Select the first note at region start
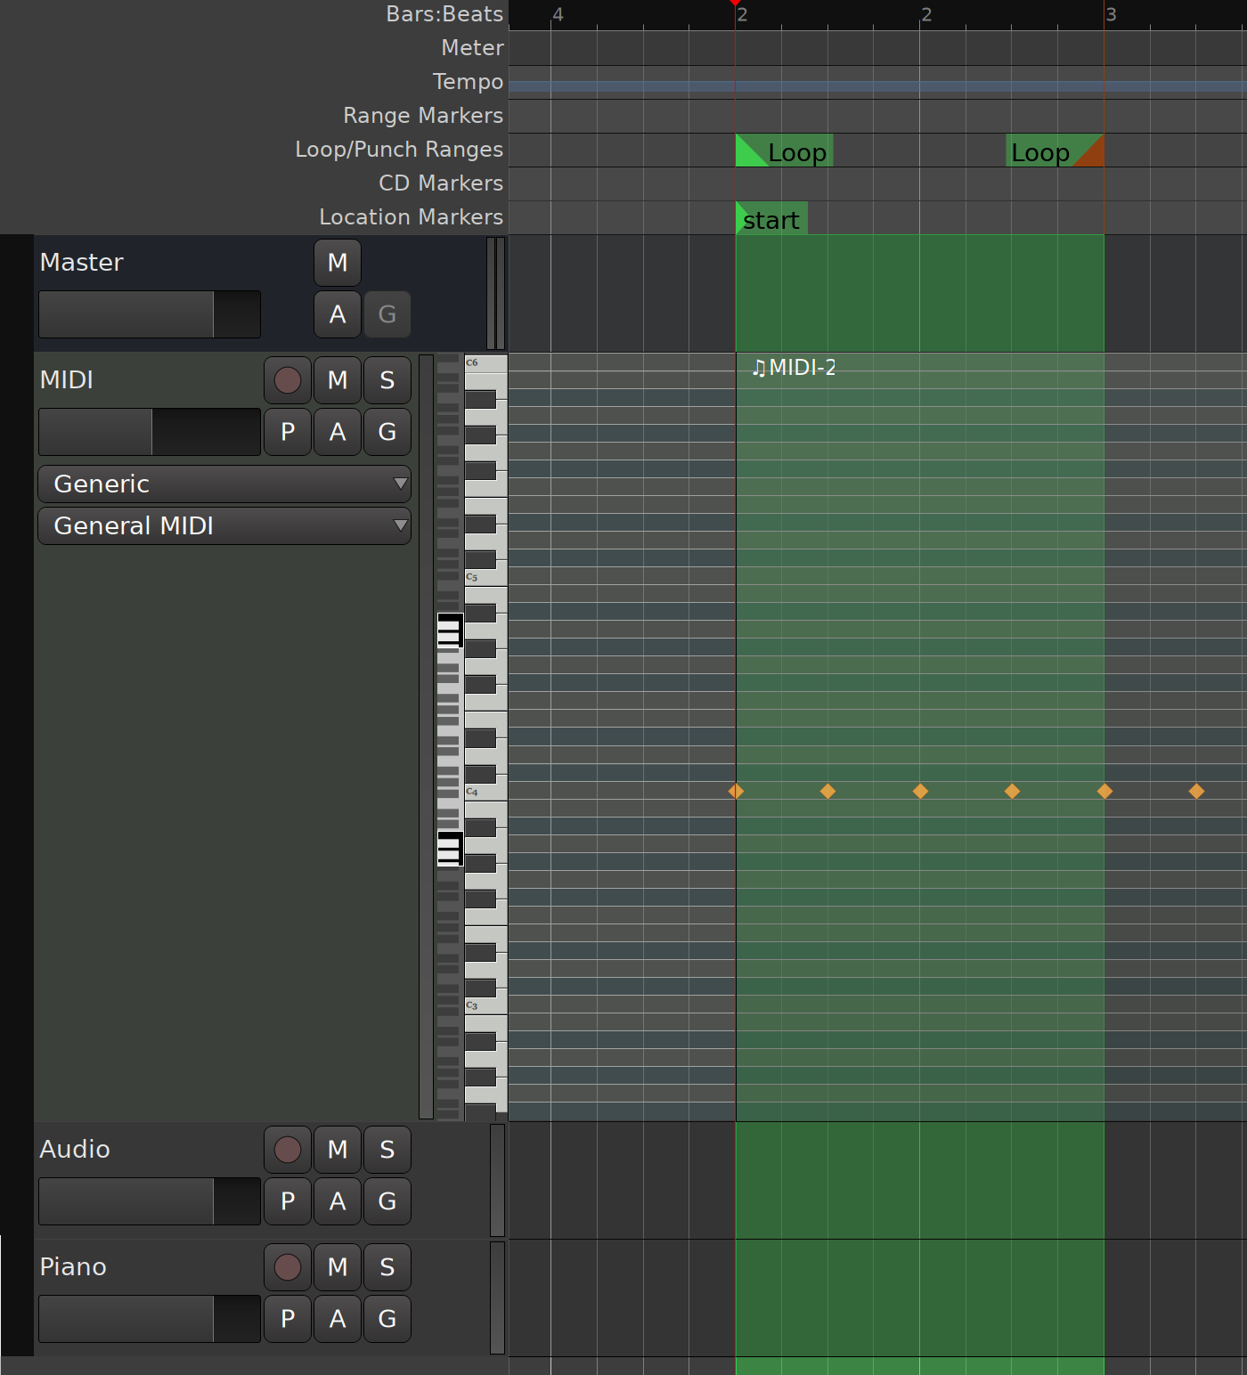 736,791
